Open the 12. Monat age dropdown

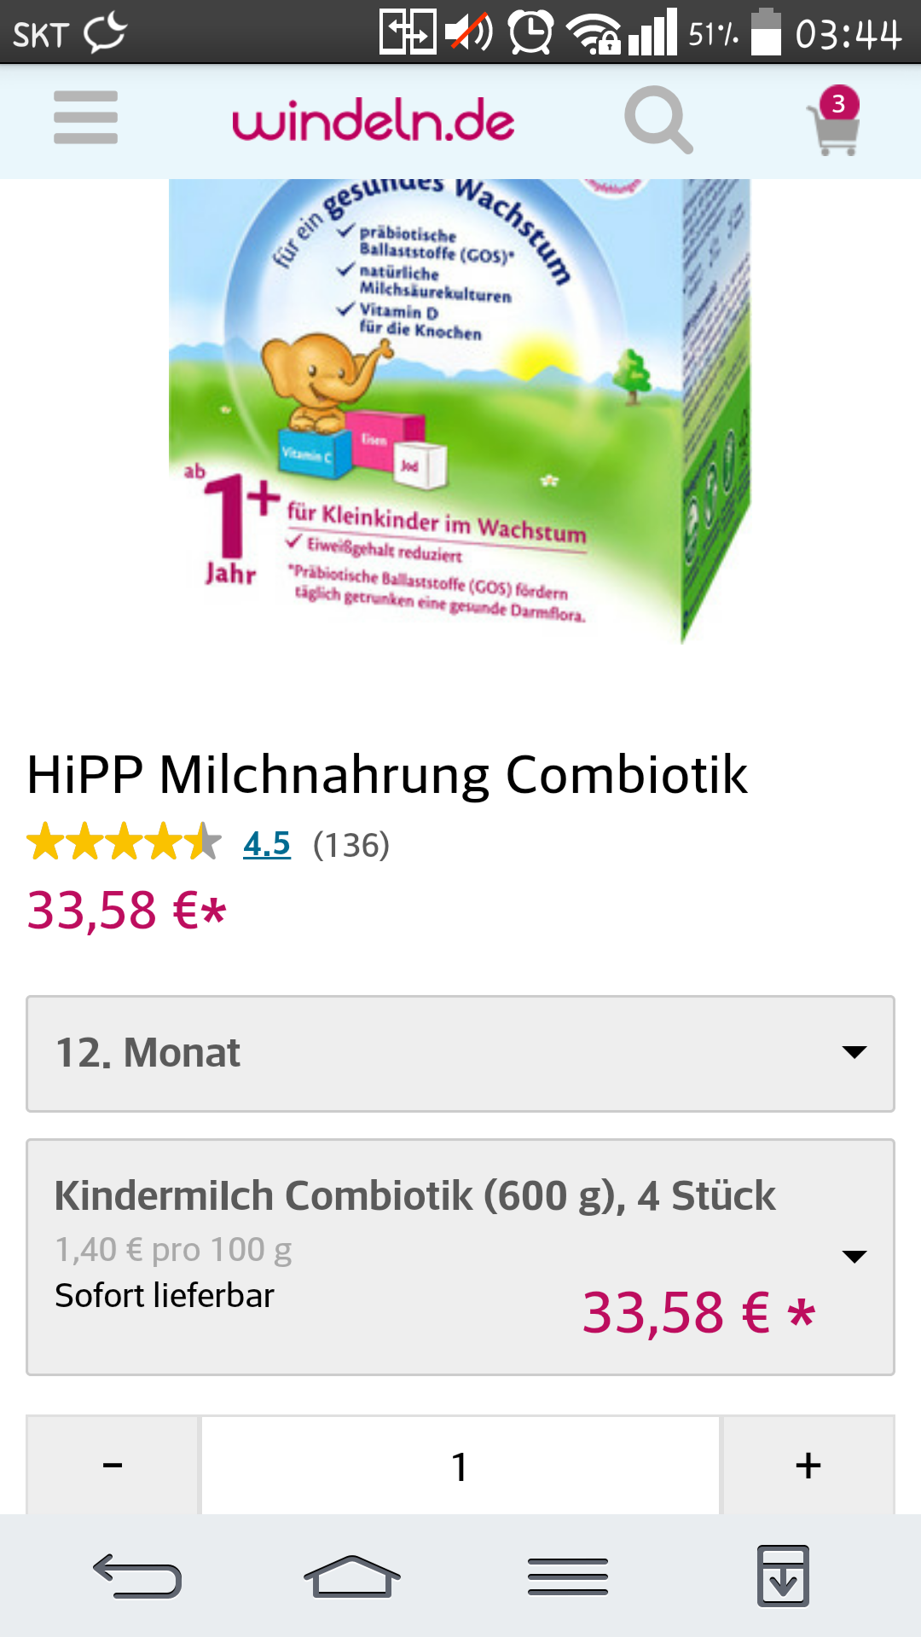[x=460, y=1053]
